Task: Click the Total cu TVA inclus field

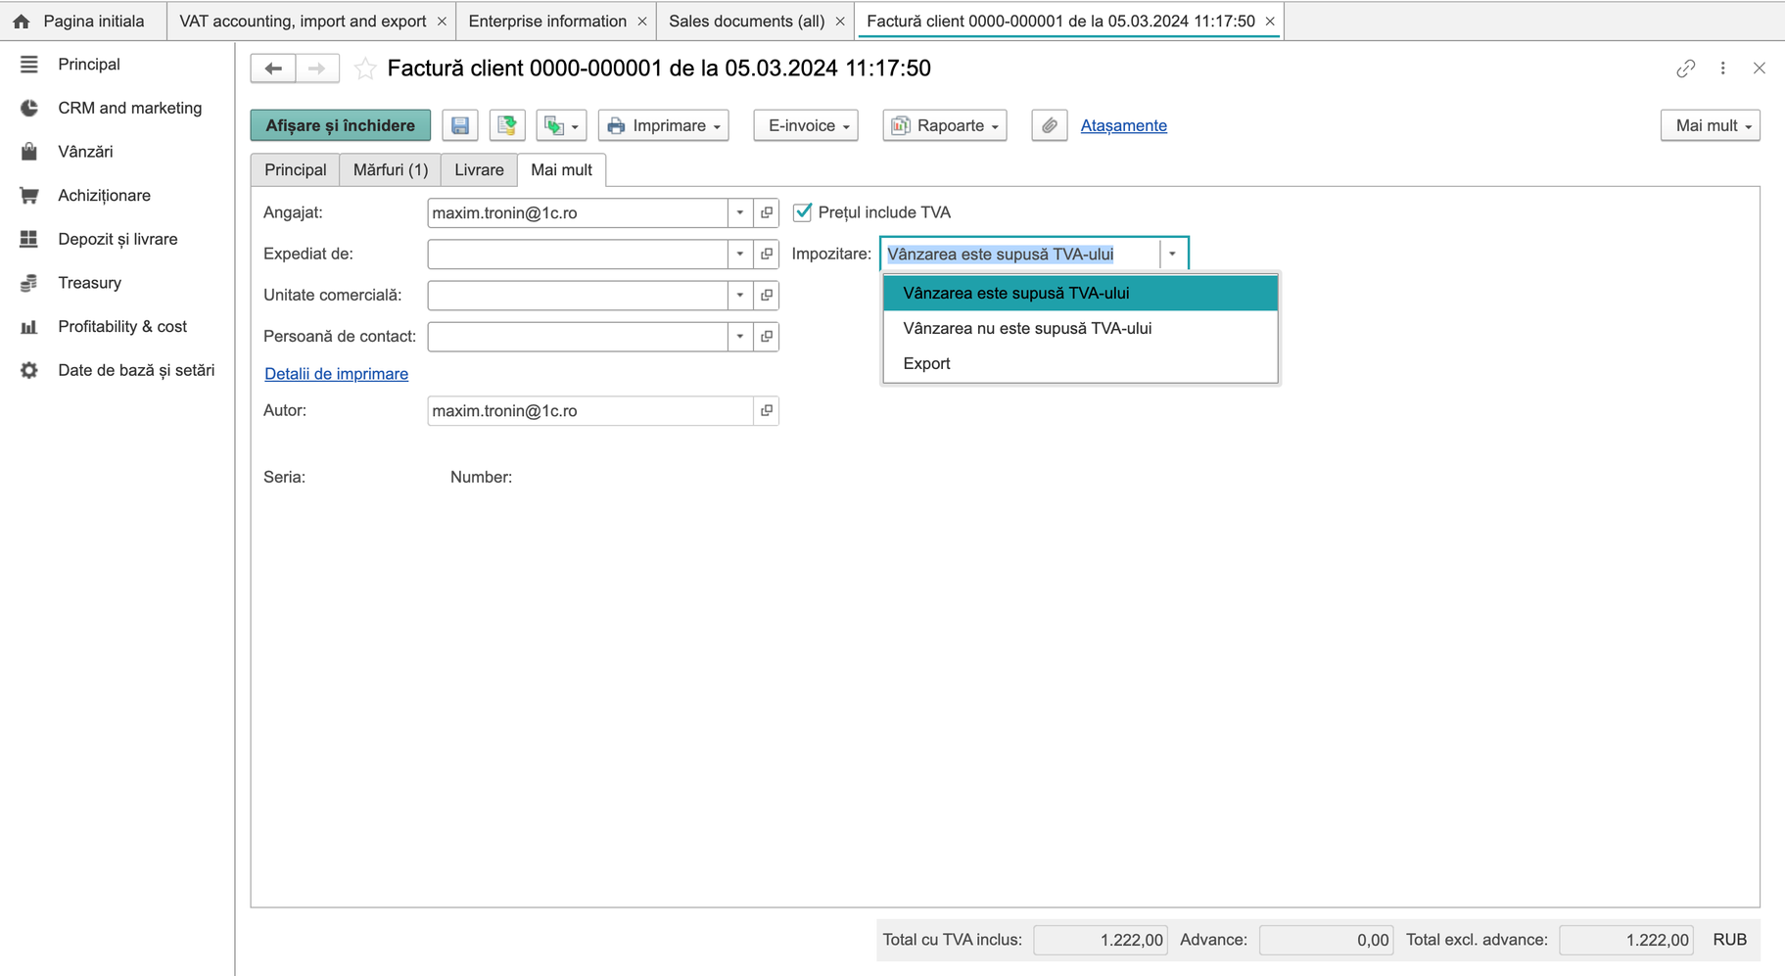Action: [1100, 940]
